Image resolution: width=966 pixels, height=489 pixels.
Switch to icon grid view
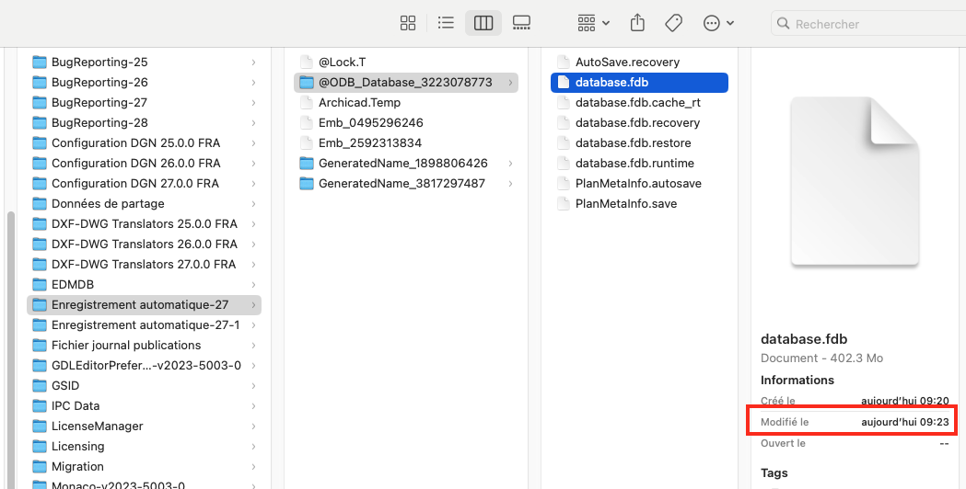point(408,23)
